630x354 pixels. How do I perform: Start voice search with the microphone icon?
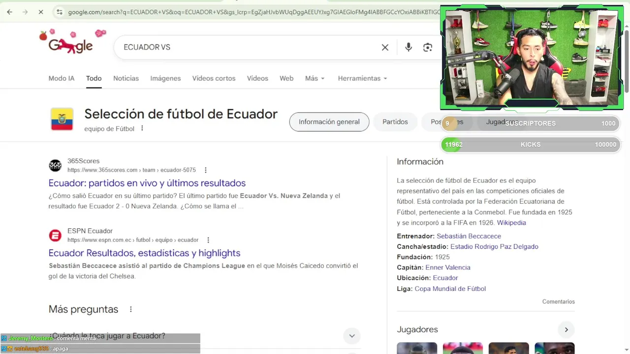click(409, 47)
